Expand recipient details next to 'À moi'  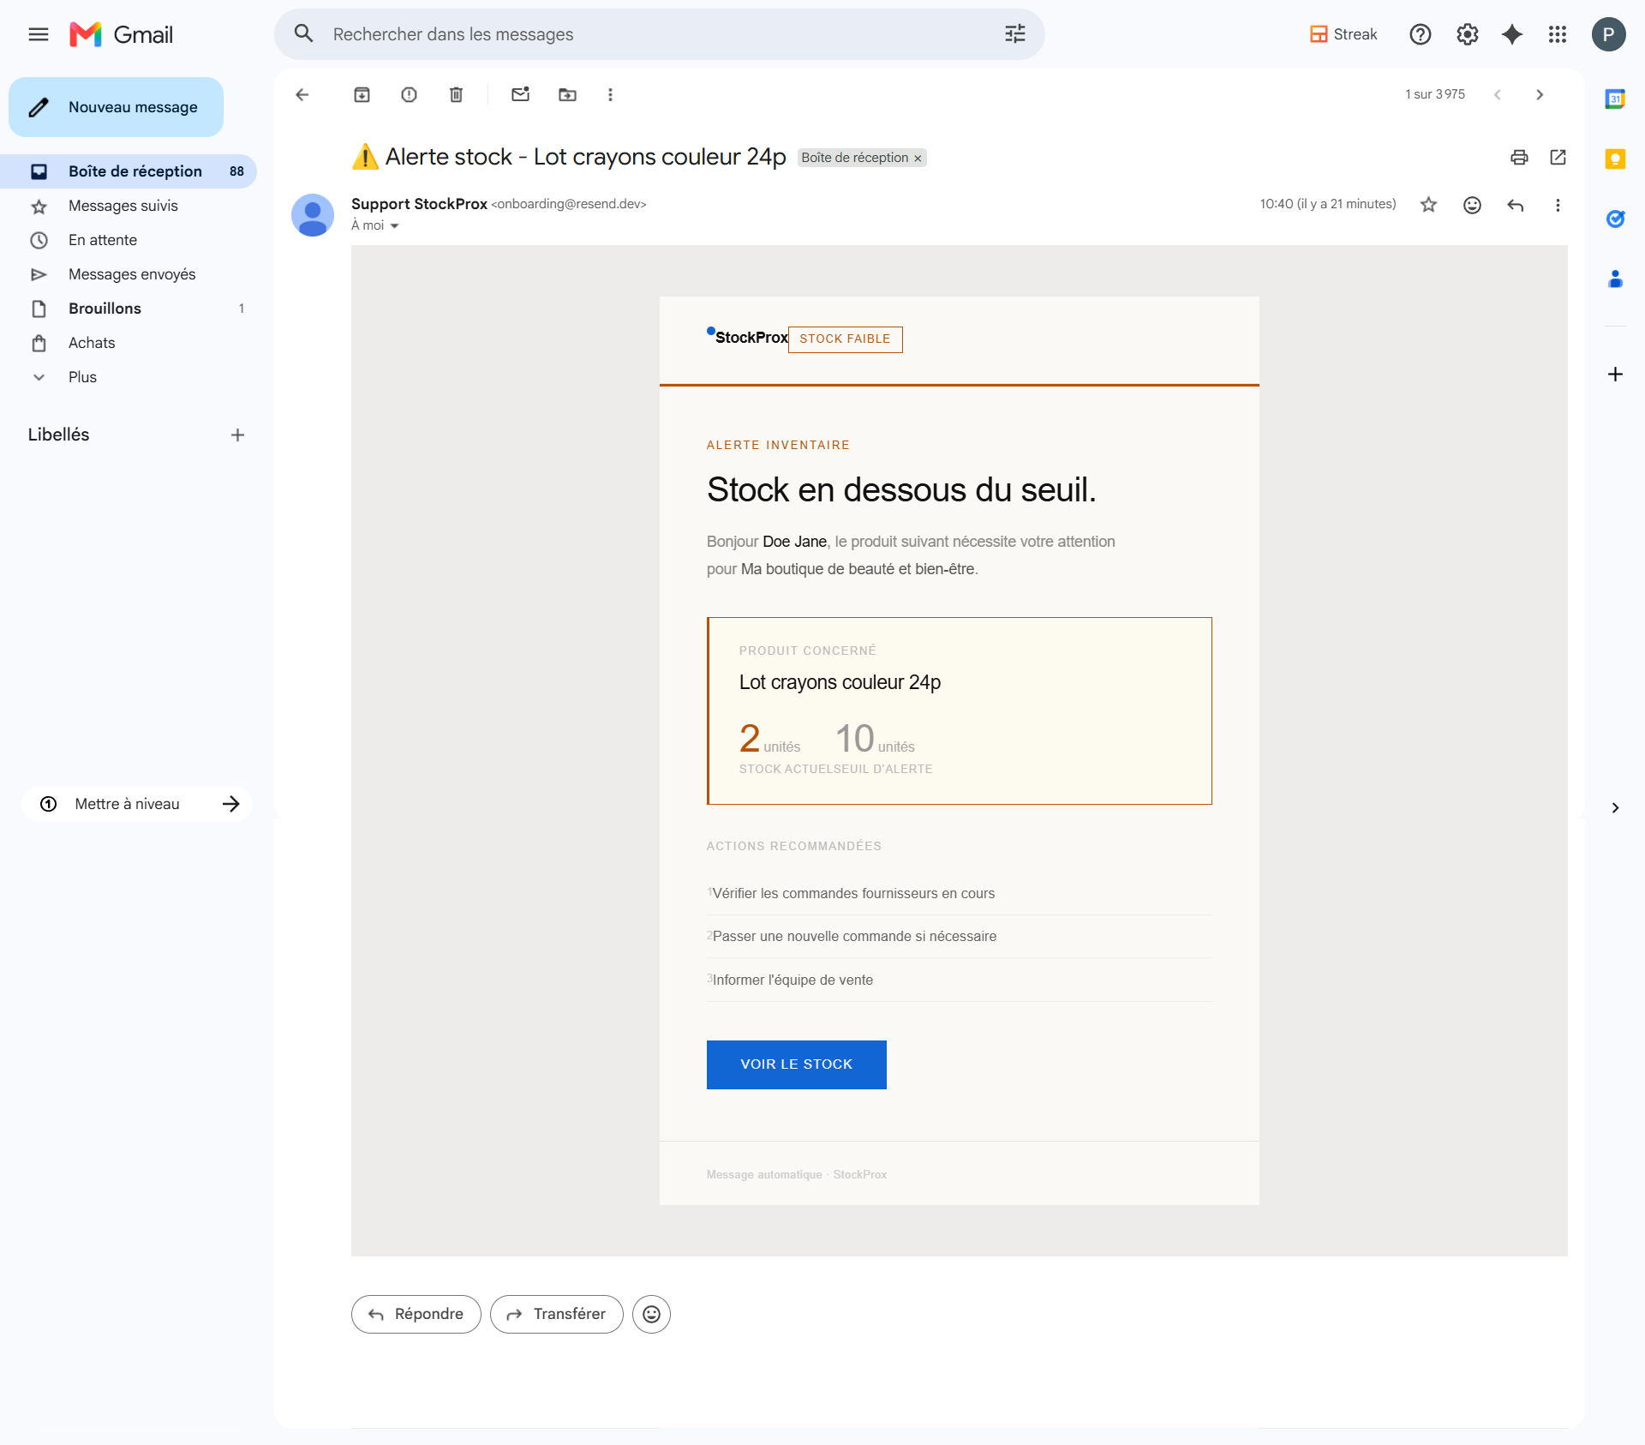click(x=394, y=225)
